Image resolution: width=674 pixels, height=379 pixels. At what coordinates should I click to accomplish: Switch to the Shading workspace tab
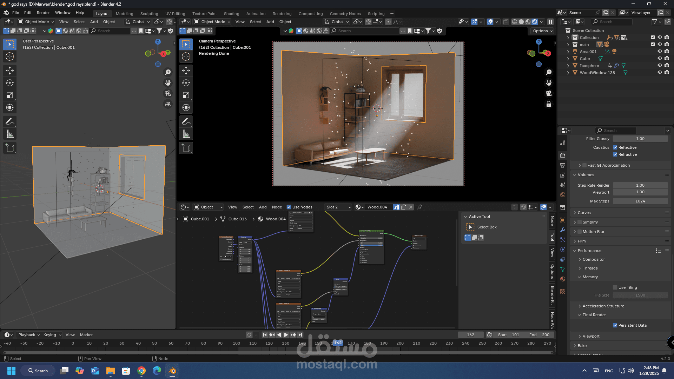click(231, 14)
